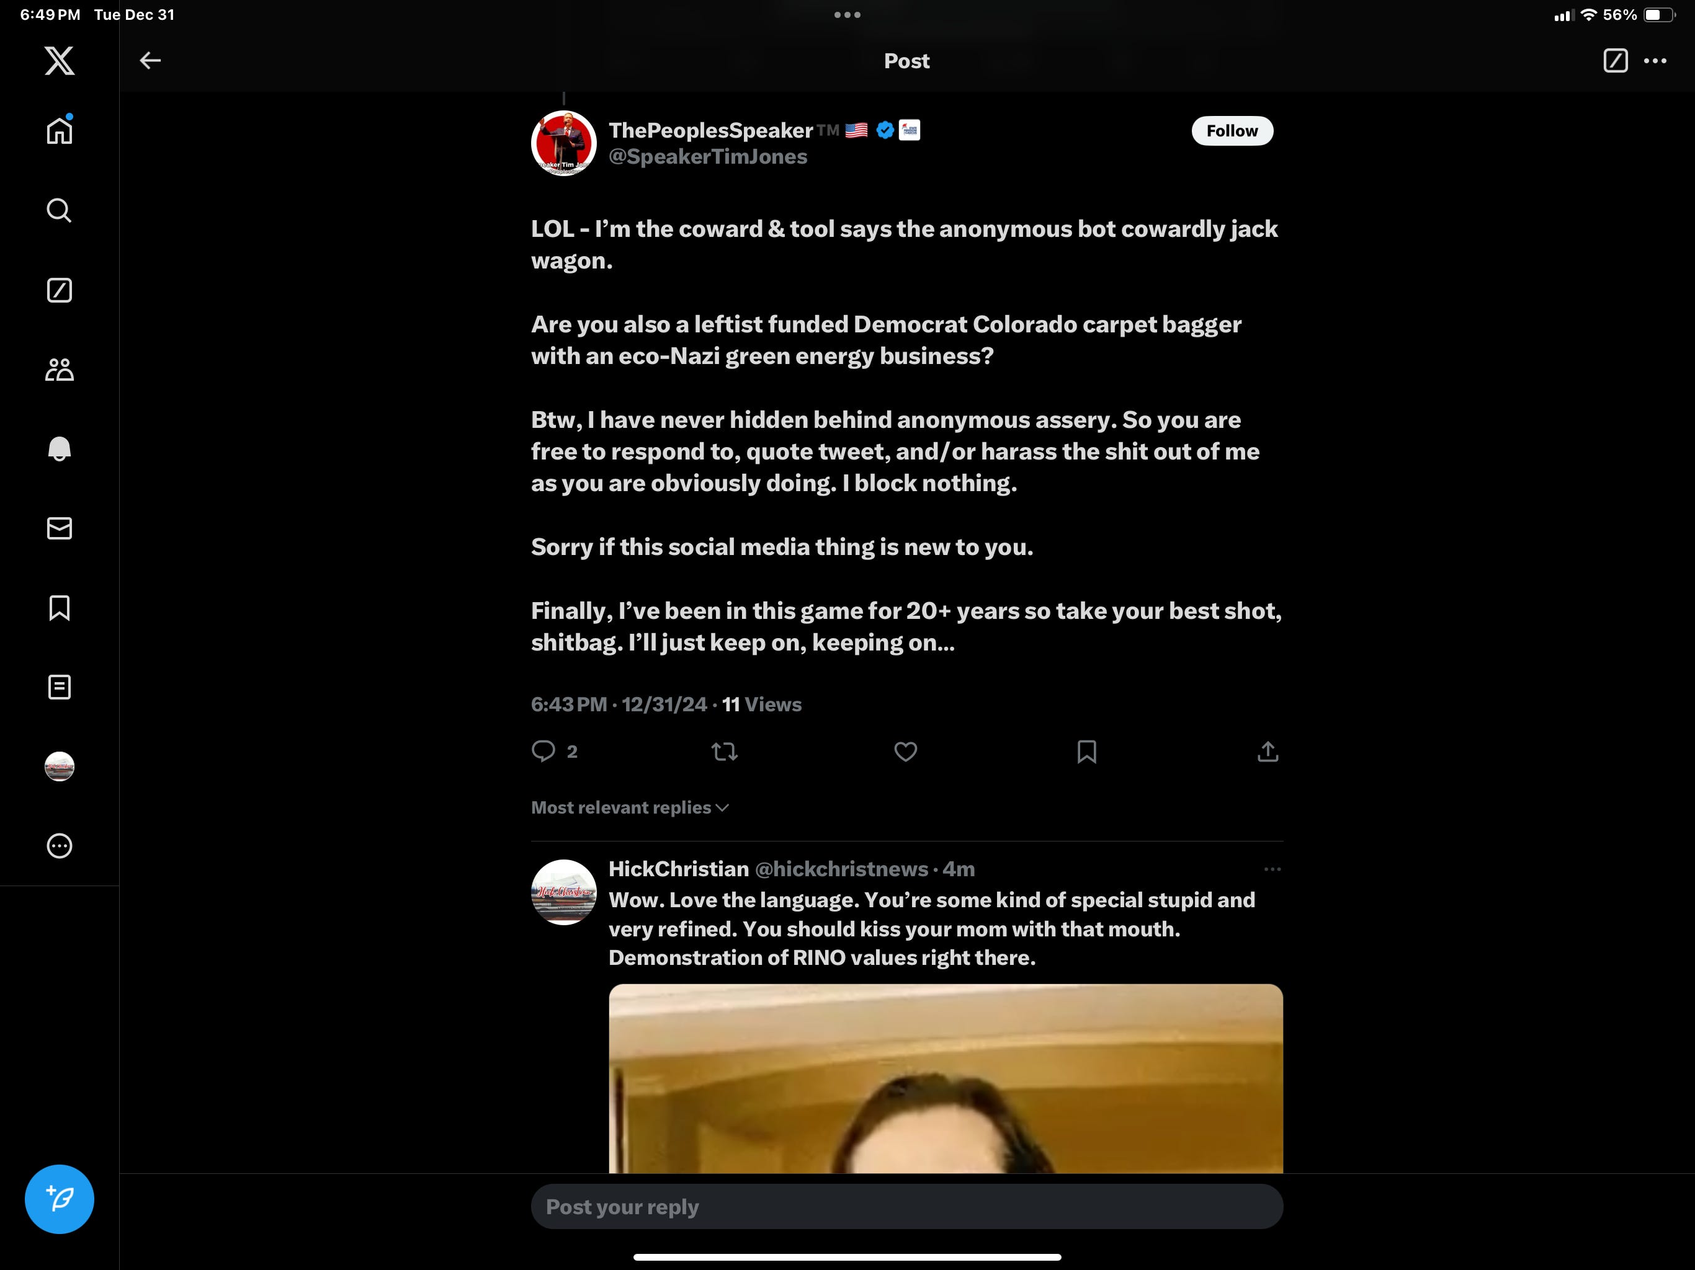Open post options menu top right
Image resolution: width=1695 pixels, height=1270 pixels.
click(1655, 61)
